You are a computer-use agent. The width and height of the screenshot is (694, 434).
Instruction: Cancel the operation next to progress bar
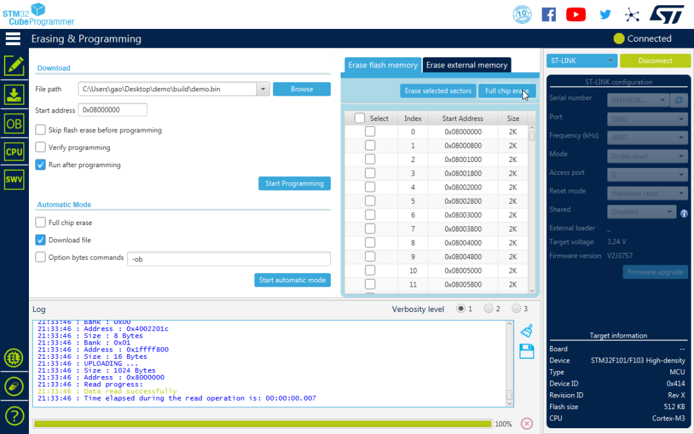[x=527, y=423]
